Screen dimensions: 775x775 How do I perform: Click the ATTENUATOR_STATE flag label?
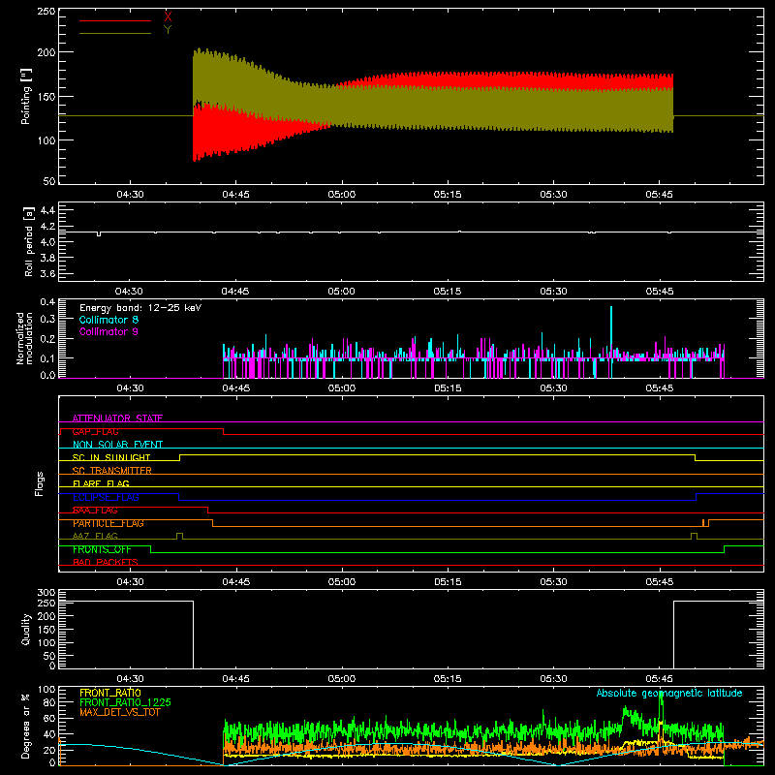[x=117, y=418]
